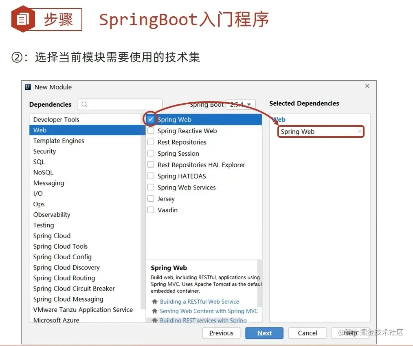Open the Spring Boot version 2.5.4 dropdown

tap(240, 104)
